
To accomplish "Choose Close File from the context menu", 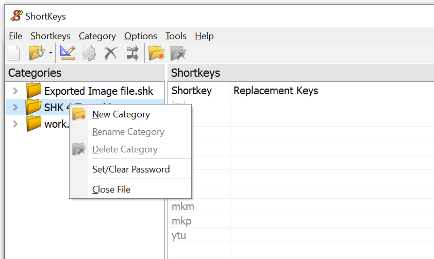I will click(x=111, y=189).
